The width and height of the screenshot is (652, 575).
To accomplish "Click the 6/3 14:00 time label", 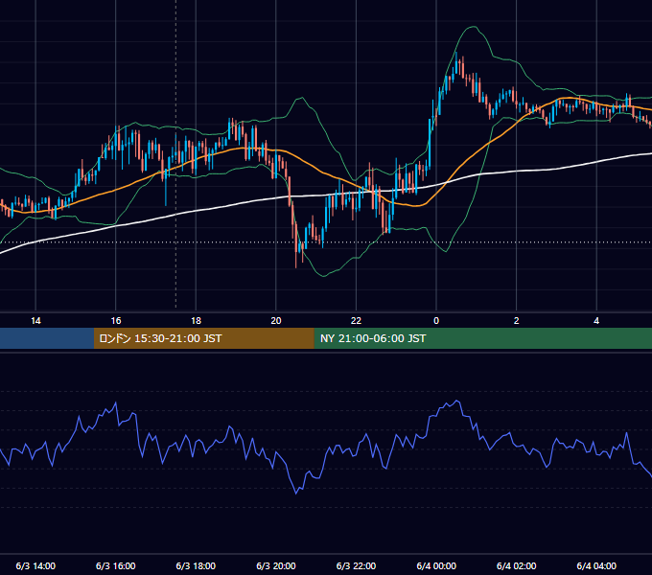I will (x=35, y=565).
